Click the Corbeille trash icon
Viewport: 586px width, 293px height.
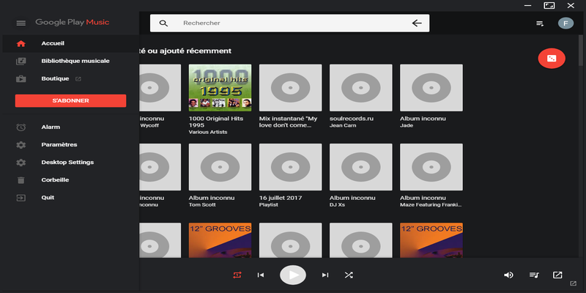[21, 180]
